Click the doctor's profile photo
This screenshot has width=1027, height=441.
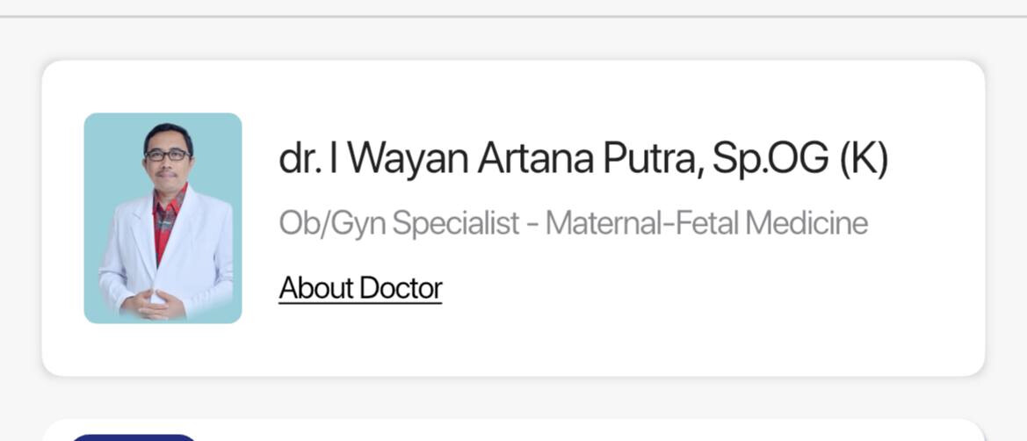click(163, 218)
